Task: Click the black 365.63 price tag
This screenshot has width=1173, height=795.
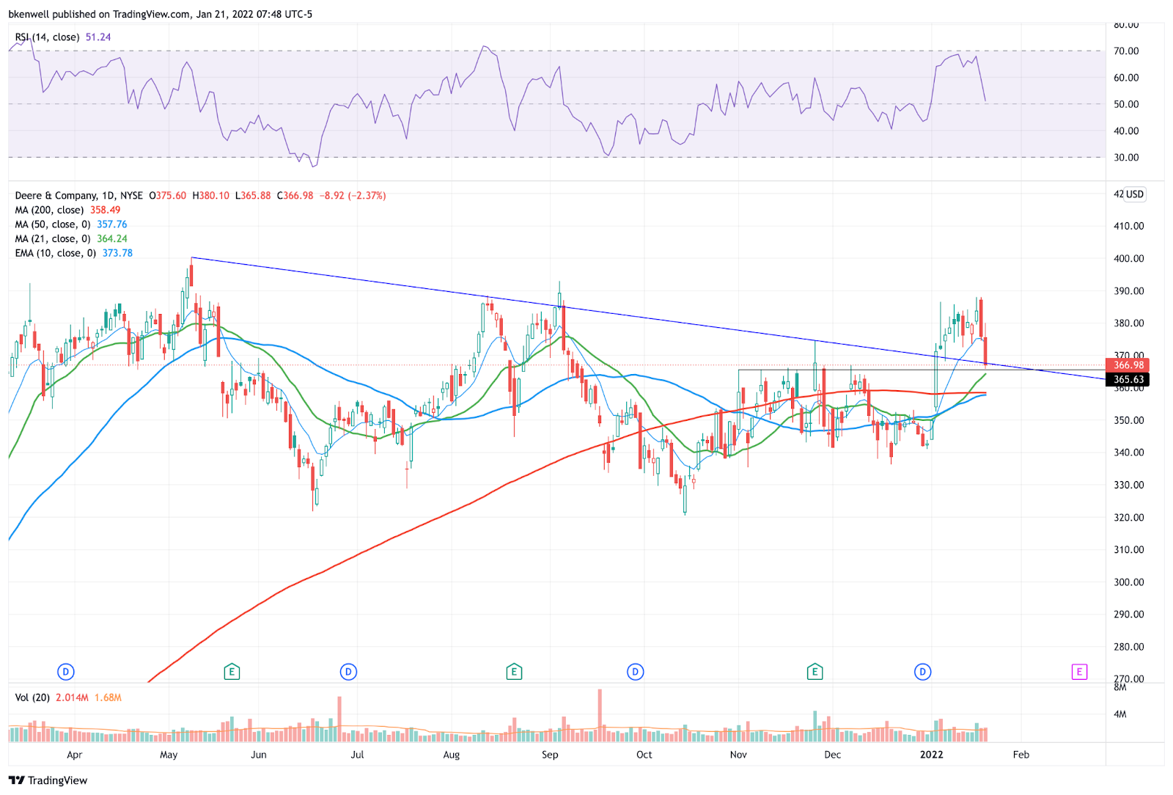Action: click(1128, 380)
